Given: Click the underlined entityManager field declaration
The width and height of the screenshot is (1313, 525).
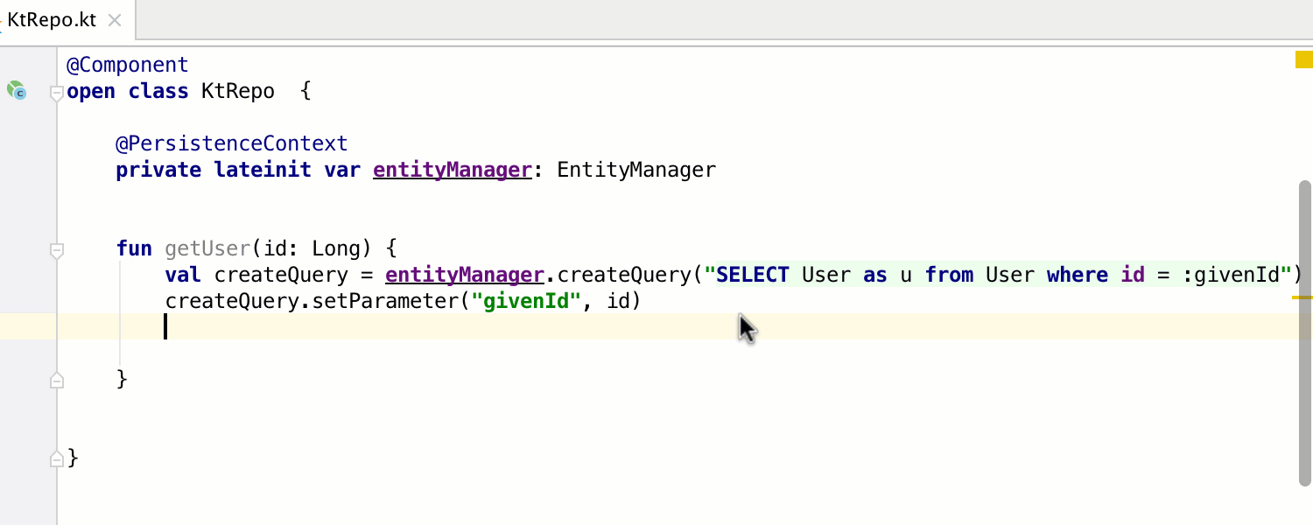Looking at the screenshot, I should (x=452, y=169).
